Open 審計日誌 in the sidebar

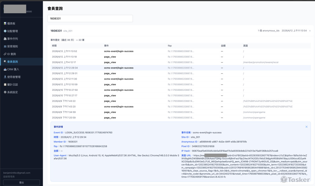(13, 84)
